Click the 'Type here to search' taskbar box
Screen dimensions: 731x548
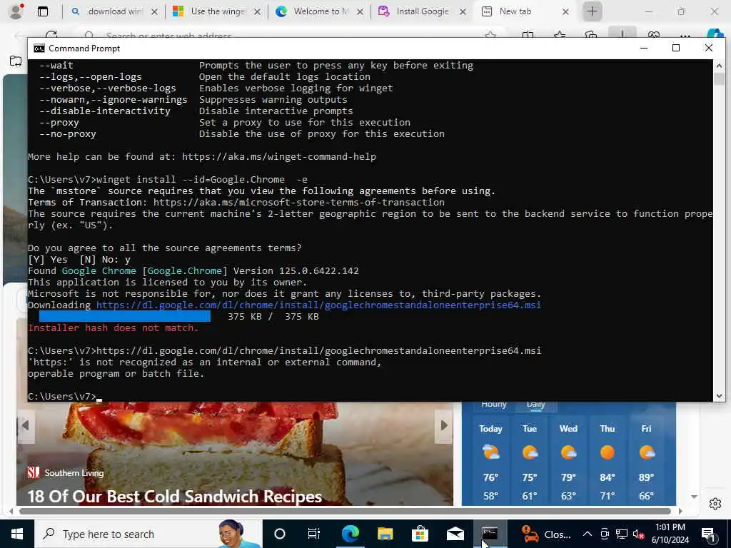[148, 534]
